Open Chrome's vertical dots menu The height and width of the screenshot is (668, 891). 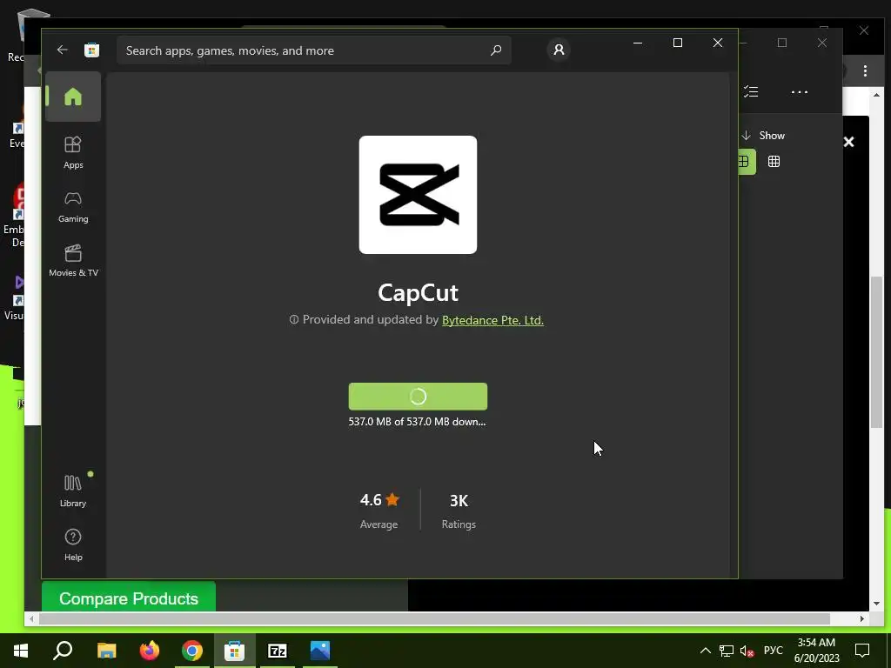[x=865, y=71]
